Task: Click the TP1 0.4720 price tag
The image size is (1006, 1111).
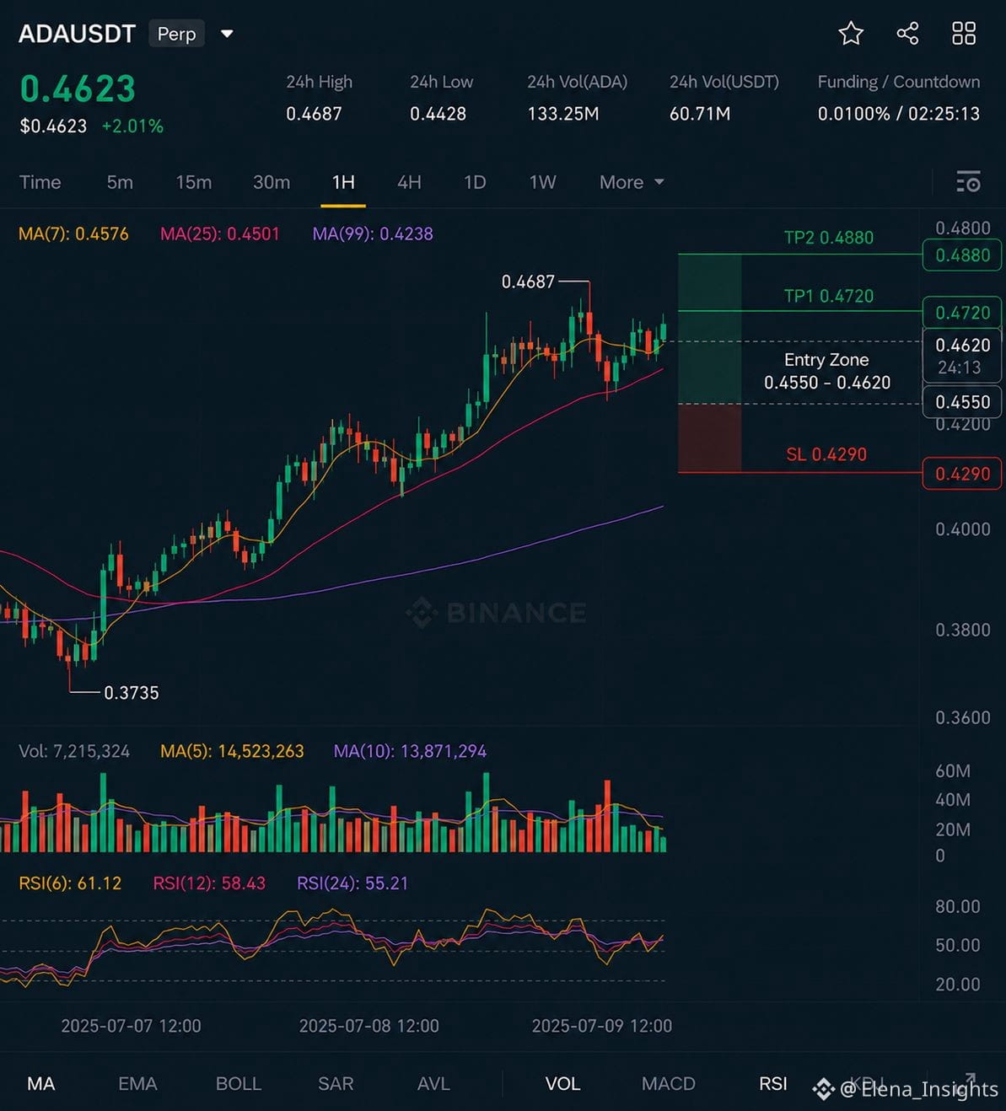Action: pos(963,313)
